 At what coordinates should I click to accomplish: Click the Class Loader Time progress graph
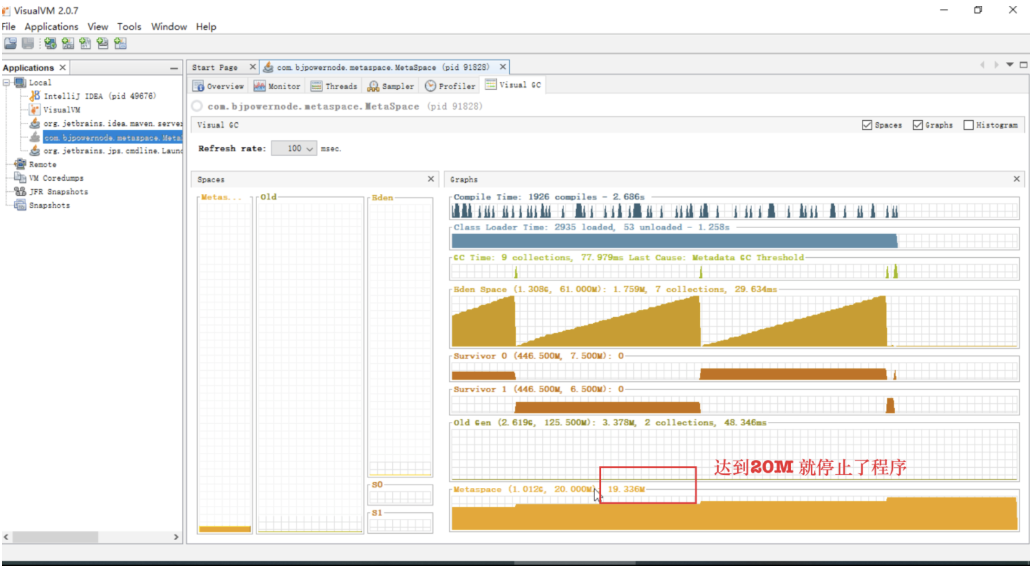click(x=734, y=241)
